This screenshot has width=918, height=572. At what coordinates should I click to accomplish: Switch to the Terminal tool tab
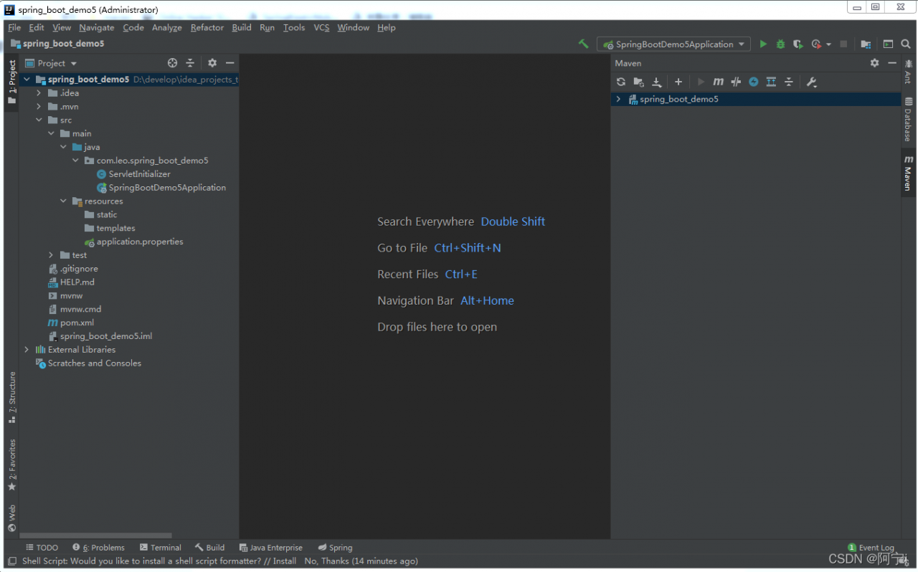tap(161, 548)
